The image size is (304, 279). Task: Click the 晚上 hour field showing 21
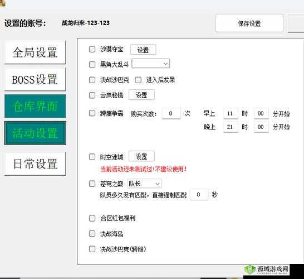pyautogui.click(x=231, y=127)
